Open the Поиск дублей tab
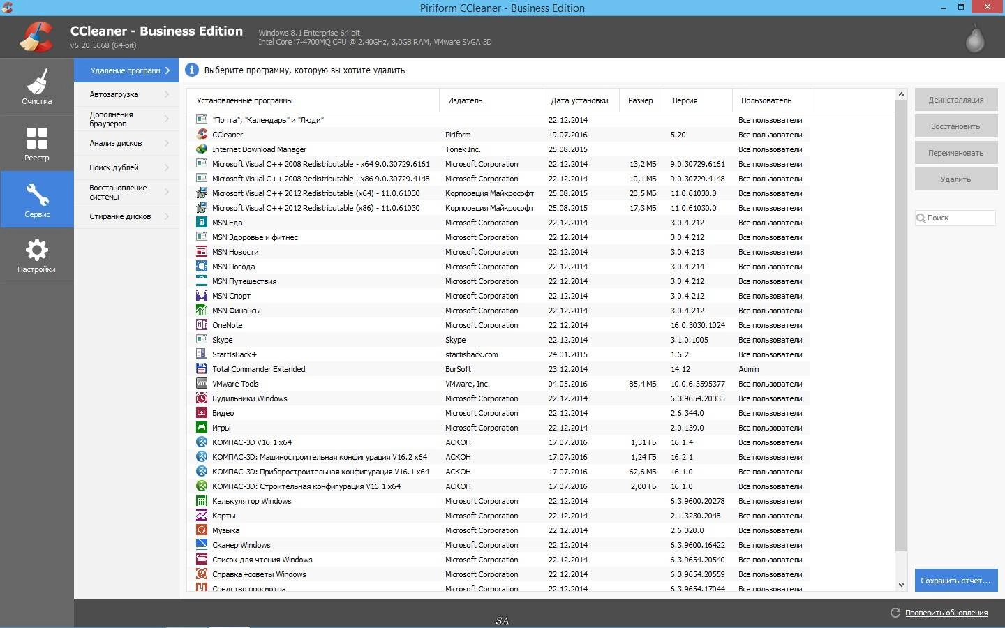 pos(126,167)
